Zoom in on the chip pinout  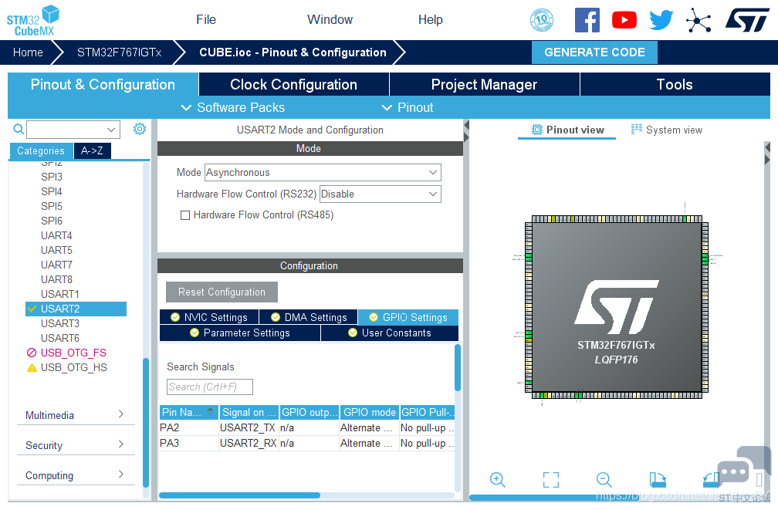pyautogui.click(x=497, y=480)
